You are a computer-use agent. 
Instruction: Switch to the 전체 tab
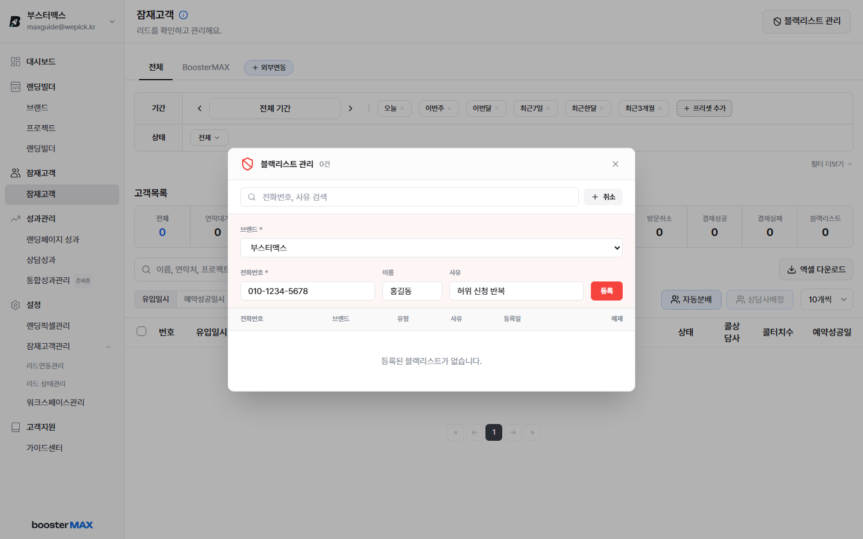(156, 67)
